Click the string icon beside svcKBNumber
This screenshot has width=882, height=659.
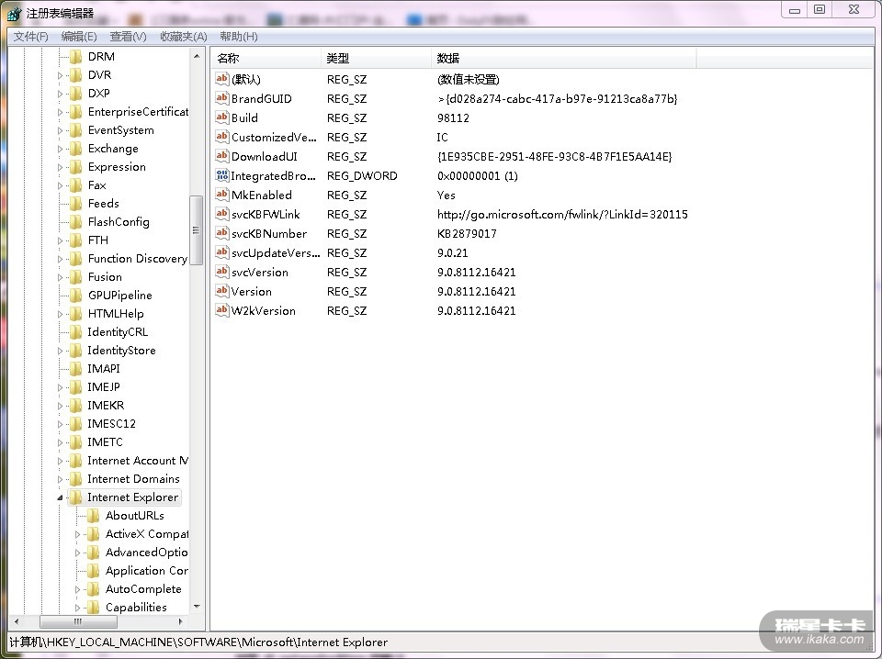pyautogui.click(x=222, y=232)
